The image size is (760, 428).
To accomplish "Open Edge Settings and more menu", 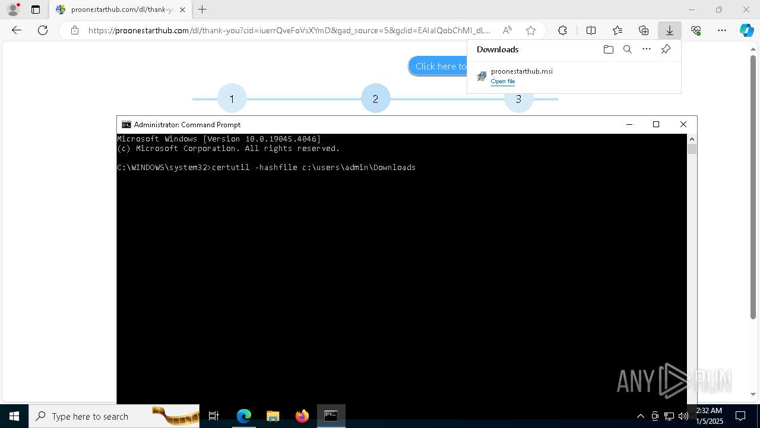I will [722, 30].
